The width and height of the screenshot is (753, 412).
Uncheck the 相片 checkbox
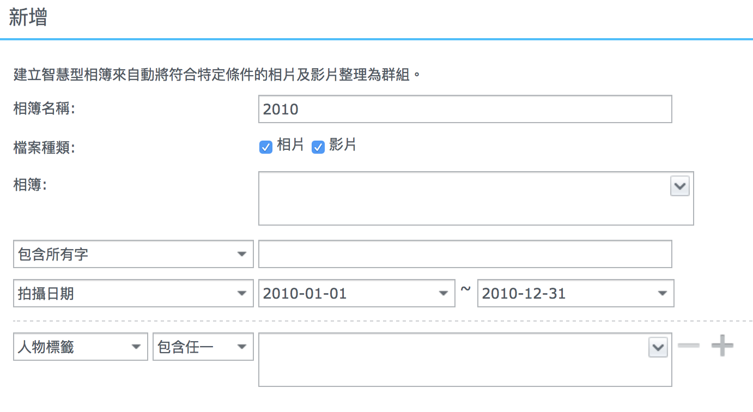coord(266,147)
